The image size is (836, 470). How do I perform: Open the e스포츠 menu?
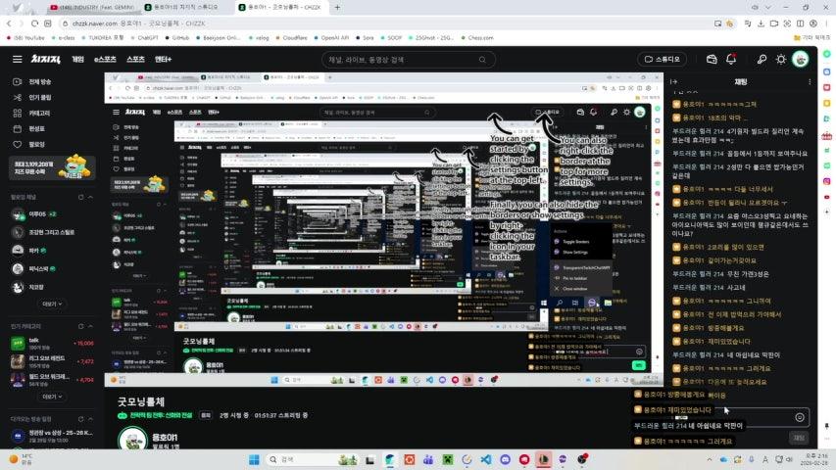pyautogui.click(x=105, y=59)
